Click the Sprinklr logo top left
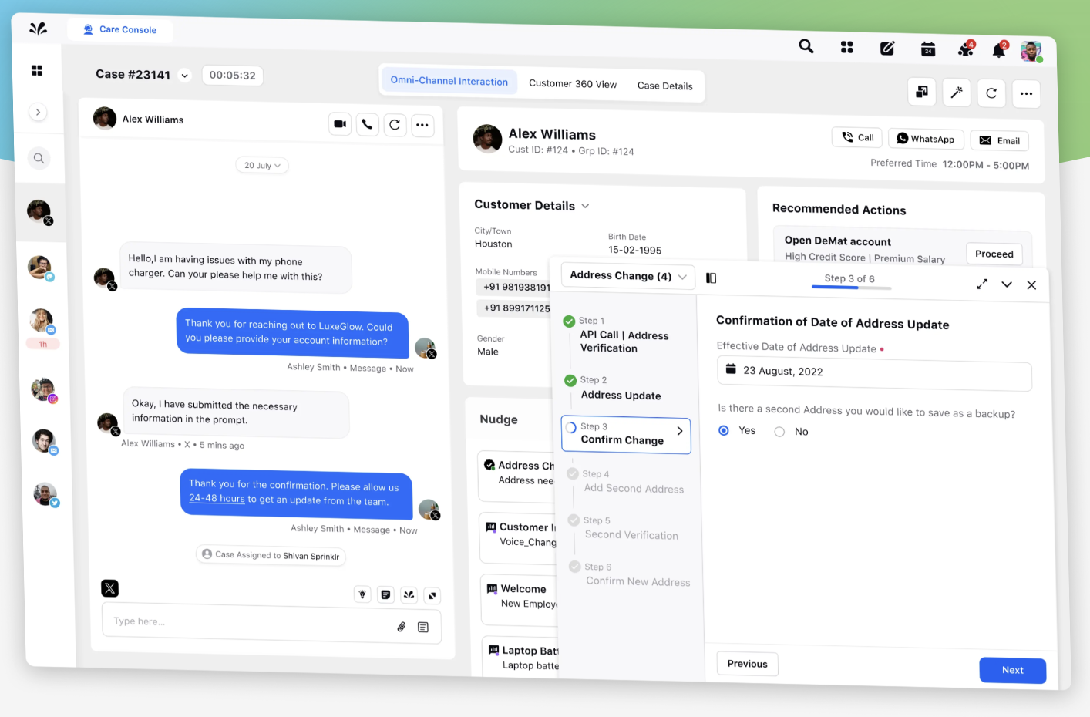This screenshot has height=717, width=1090. (38, 29)
